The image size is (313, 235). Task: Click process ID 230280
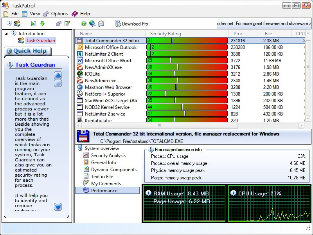[237, 47]
